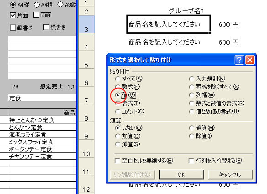Click the キャンセル button

pyautogui.click(x=230, y=174)
